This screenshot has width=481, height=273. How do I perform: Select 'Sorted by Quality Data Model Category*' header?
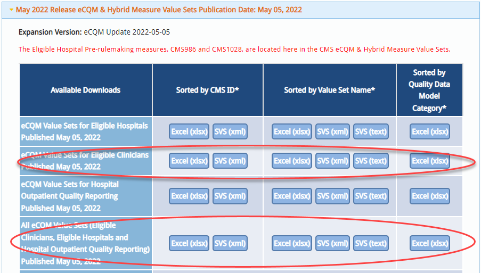point(429,90)
